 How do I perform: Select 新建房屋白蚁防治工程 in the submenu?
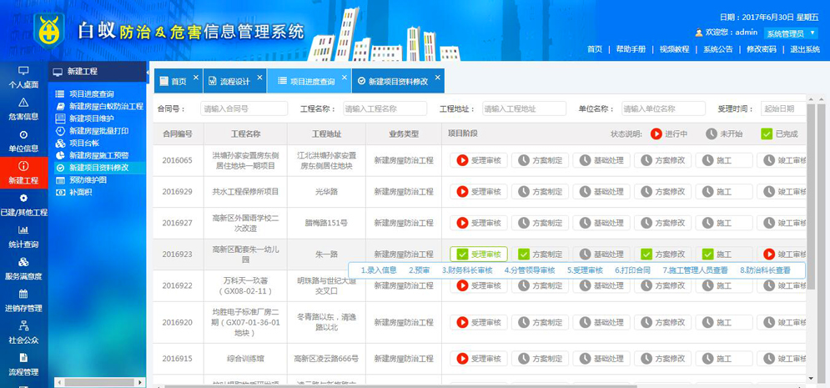click(106, 106)
